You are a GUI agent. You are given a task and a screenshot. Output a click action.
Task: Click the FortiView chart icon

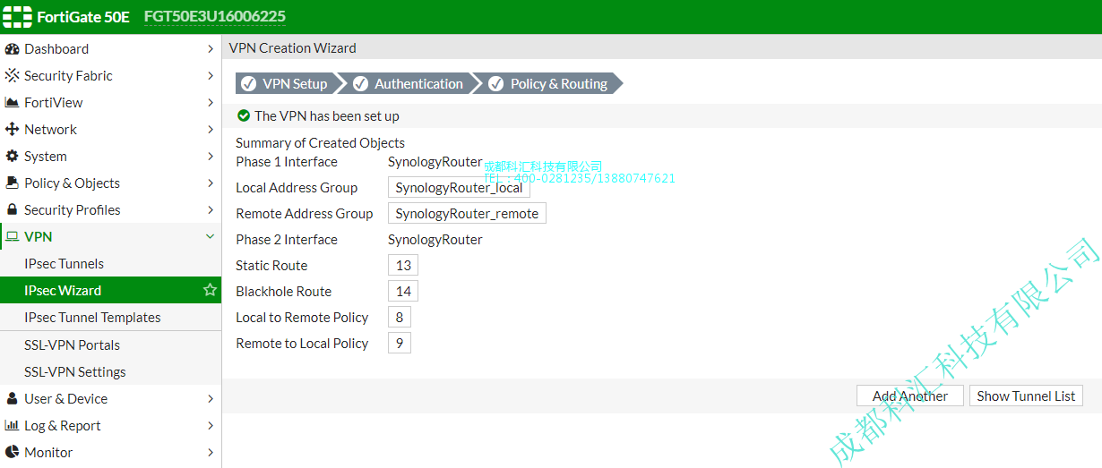(13, 103)
